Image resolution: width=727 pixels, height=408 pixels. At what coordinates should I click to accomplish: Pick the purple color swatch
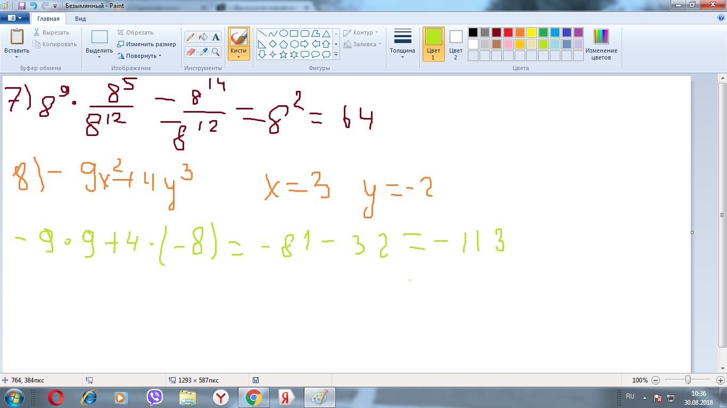click(x=579, y=32)
